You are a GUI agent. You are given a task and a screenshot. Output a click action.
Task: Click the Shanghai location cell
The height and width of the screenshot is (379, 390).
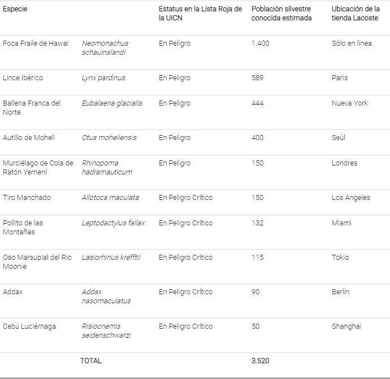346,326
